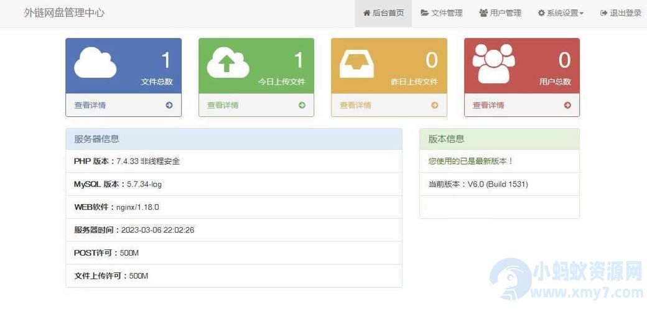Screen dimensions: 647x311
Task: Click the folder icon beside 文件管理
Action: (x=424, y=13)
